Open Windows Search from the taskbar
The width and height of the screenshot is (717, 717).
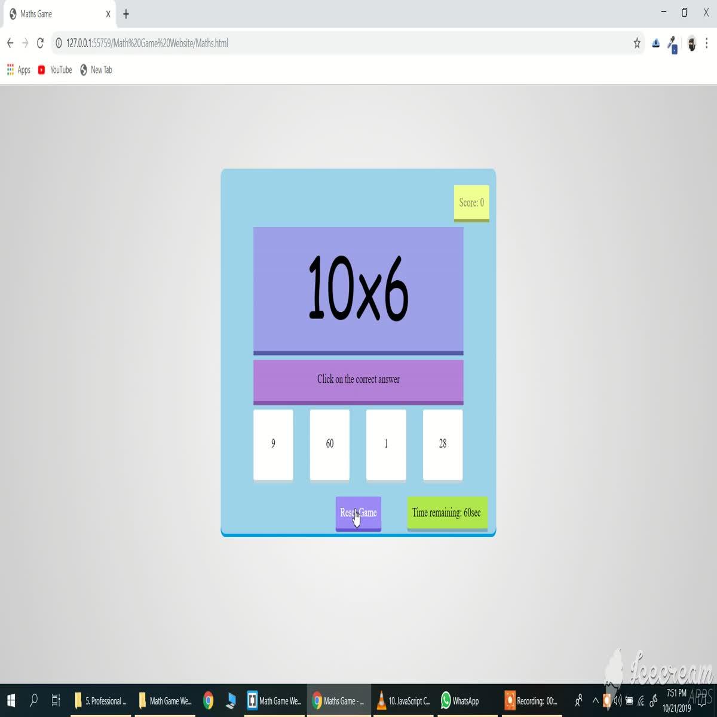point(33,701)
